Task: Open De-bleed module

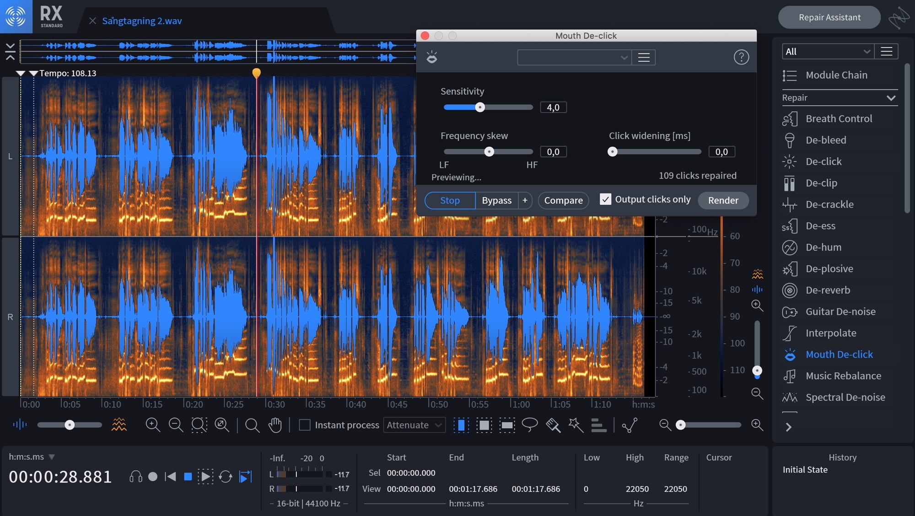Action: pyautogui.click(x=814, y=140)
